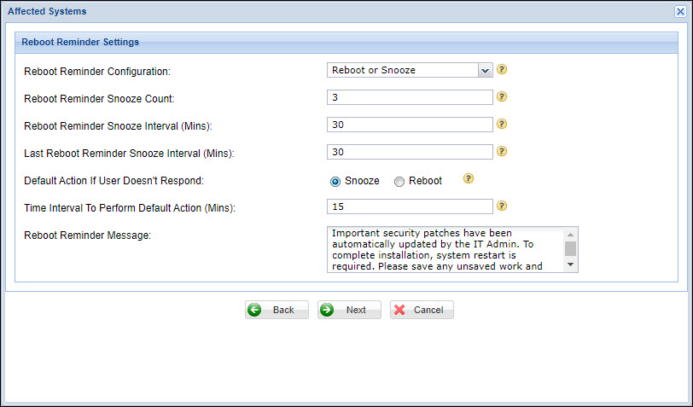The height and width of the screenshot is (407, 693).
Task: Open the Reboot or Snooze dropdown
Action: pyautogui.click(x=402, y=70)
